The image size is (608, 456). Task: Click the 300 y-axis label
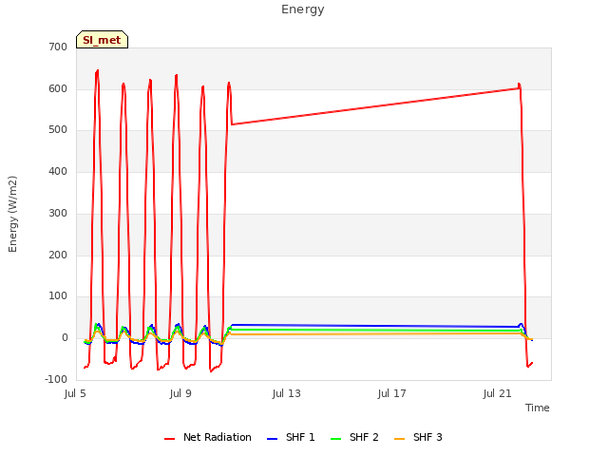point(58,213)
